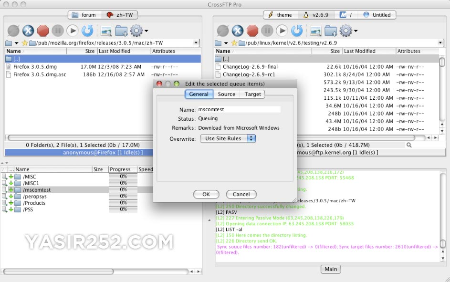Switch to the v2.6.9 tab

click(316, 15)
